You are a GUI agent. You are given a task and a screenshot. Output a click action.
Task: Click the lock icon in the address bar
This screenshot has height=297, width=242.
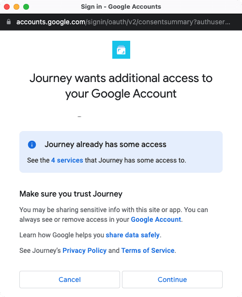pyautogui.click(x=9, y=22)
